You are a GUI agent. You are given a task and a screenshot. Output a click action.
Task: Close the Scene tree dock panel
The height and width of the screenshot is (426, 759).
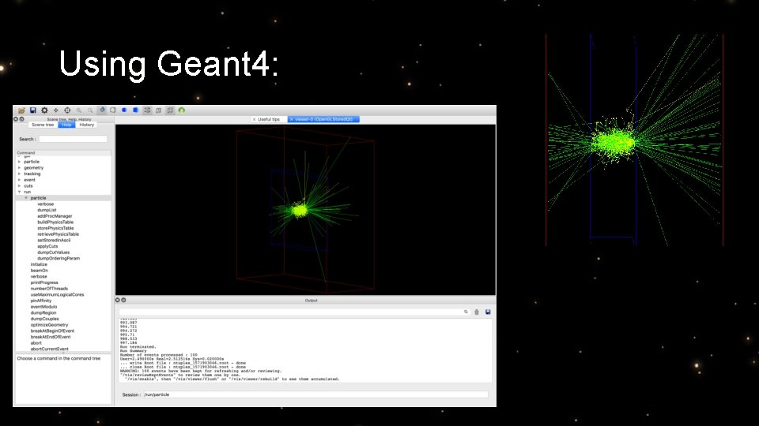click(16, 119)
